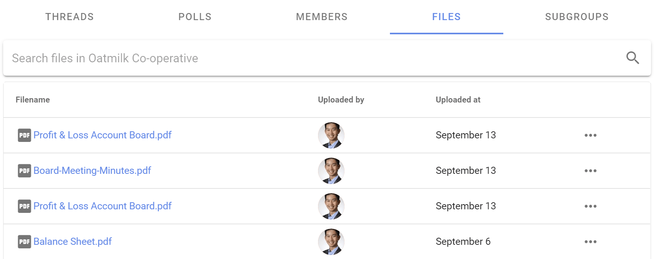The height and width of the screenshot is (259, 655).
Task: Click the Uploaded at column header
Action: coord(458,100)
